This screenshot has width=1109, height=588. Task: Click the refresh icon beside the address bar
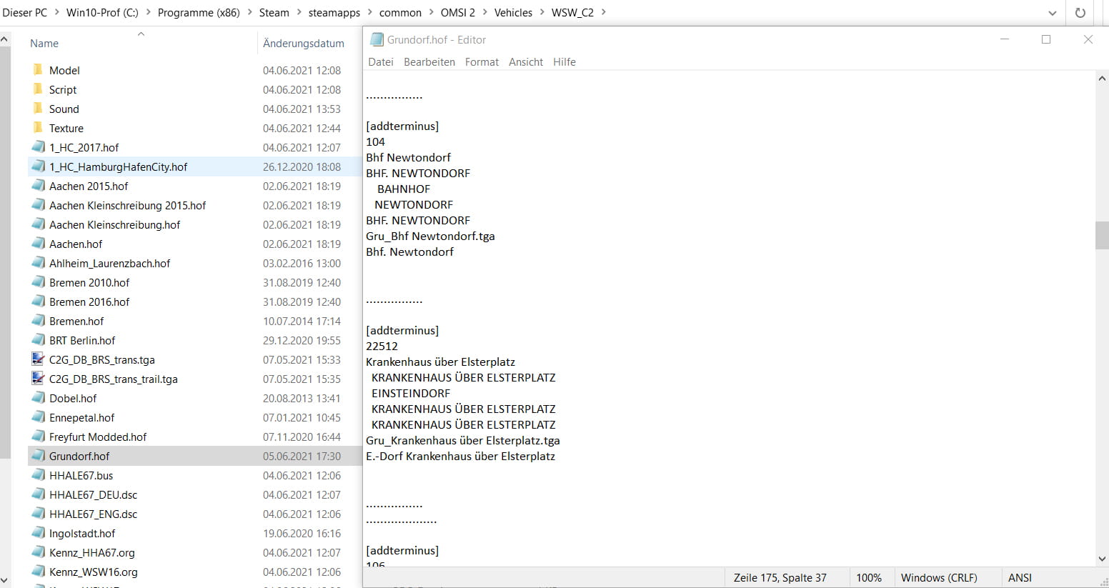1080,13
